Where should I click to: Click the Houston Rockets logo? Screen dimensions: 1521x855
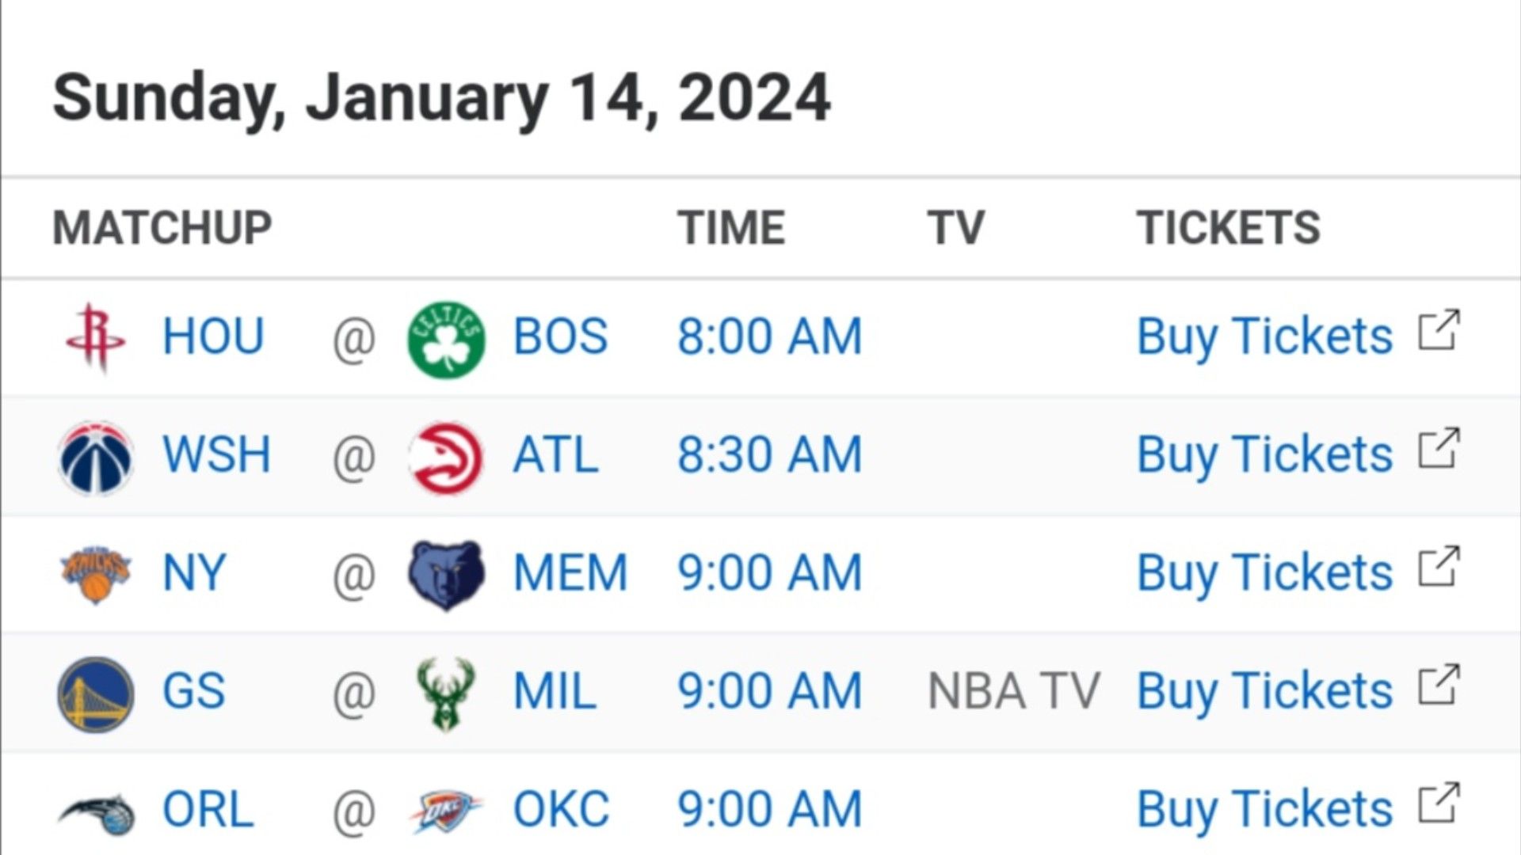pyautogui.click(x=96, y=338)
